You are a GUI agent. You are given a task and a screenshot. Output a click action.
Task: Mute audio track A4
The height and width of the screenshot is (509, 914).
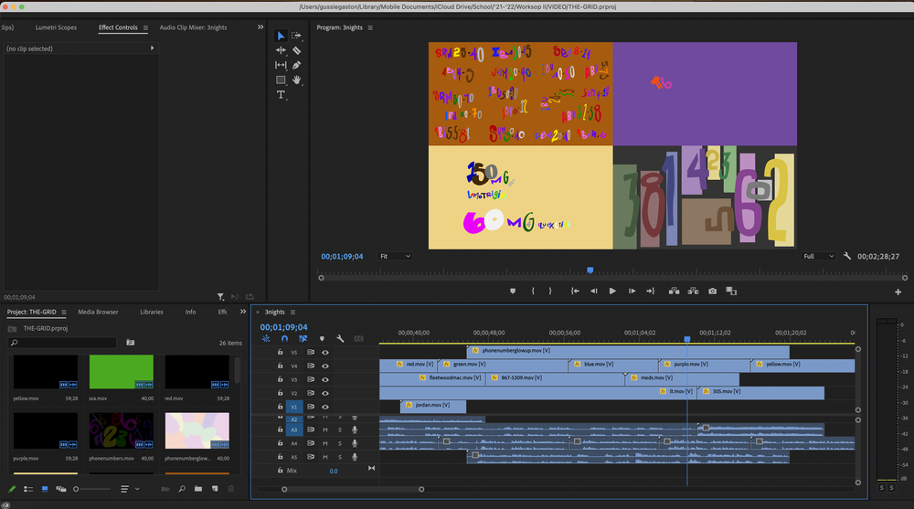(324, 443)
